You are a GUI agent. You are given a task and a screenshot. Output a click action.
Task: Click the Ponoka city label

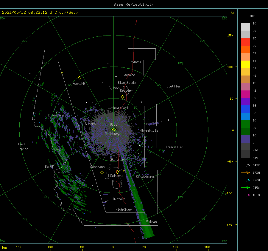point(136,61)
